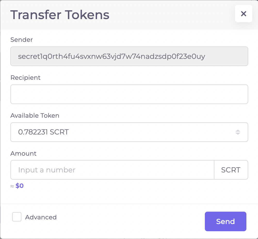258x239 pixels.
Task: Click the $0 estimated value
Action: pyautogui.click(x=20, y=186)
